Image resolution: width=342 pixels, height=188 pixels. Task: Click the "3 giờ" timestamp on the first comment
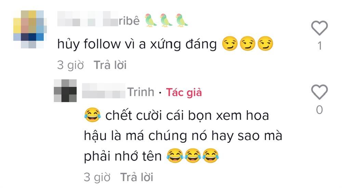pos(70,65)
